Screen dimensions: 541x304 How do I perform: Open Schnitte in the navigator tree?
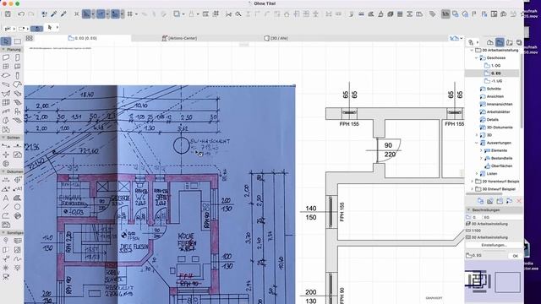494,89
